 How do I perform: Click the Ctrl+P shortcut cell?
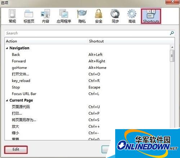[x=94, y=113]
